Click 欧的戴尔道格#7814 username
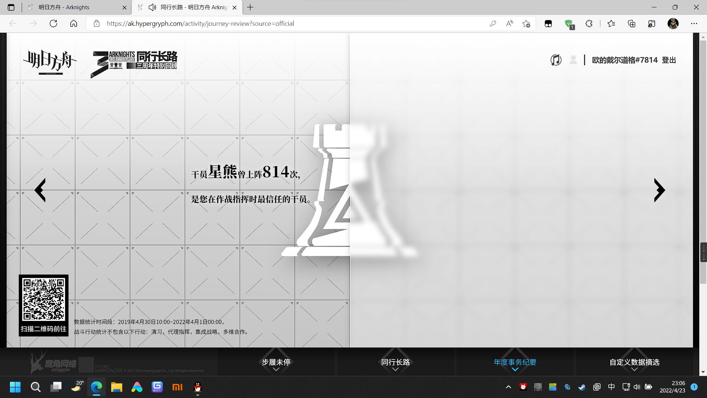Screen dimensions: 707x398 click(x=625, y=60)
